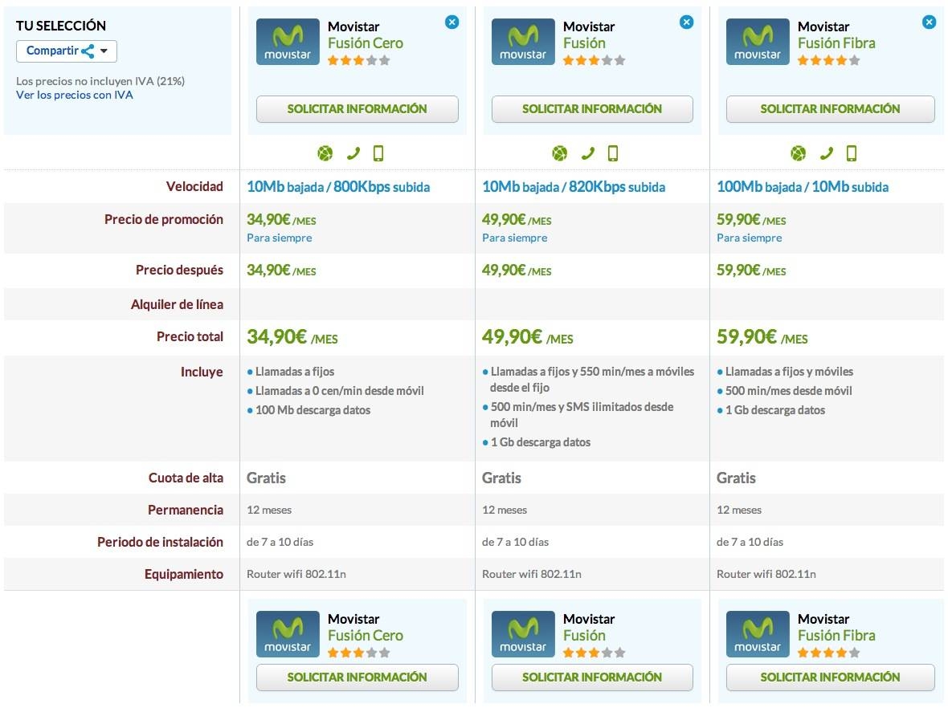Click Ver los precios con IVA link
This screenshot has width=948, height=708.
(75, 95)
